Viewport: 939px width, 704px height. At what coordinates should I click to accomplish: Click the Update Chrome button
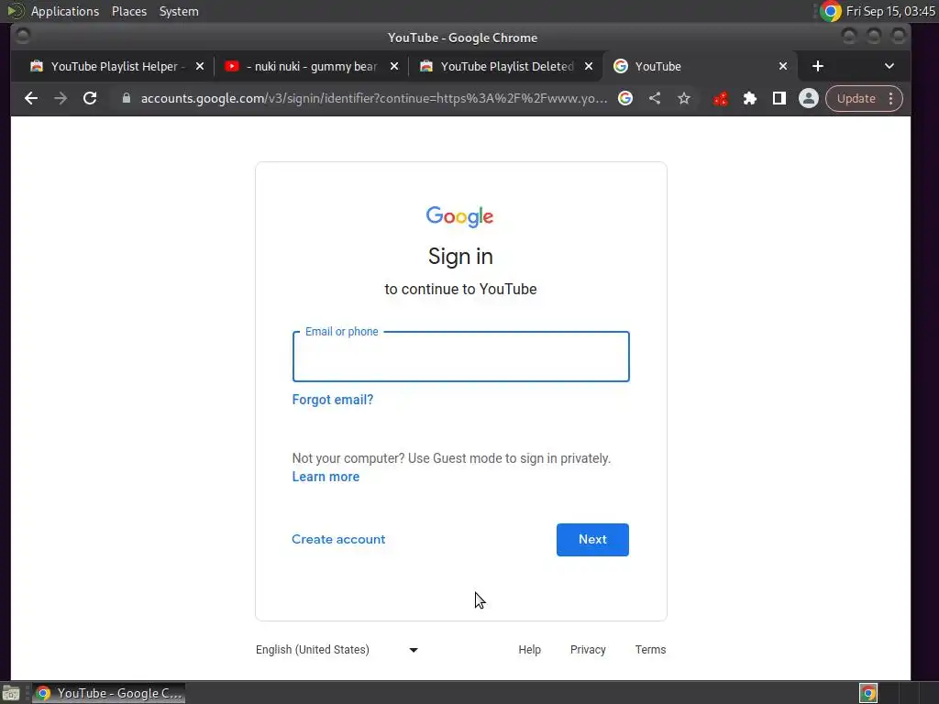[856, 98]
